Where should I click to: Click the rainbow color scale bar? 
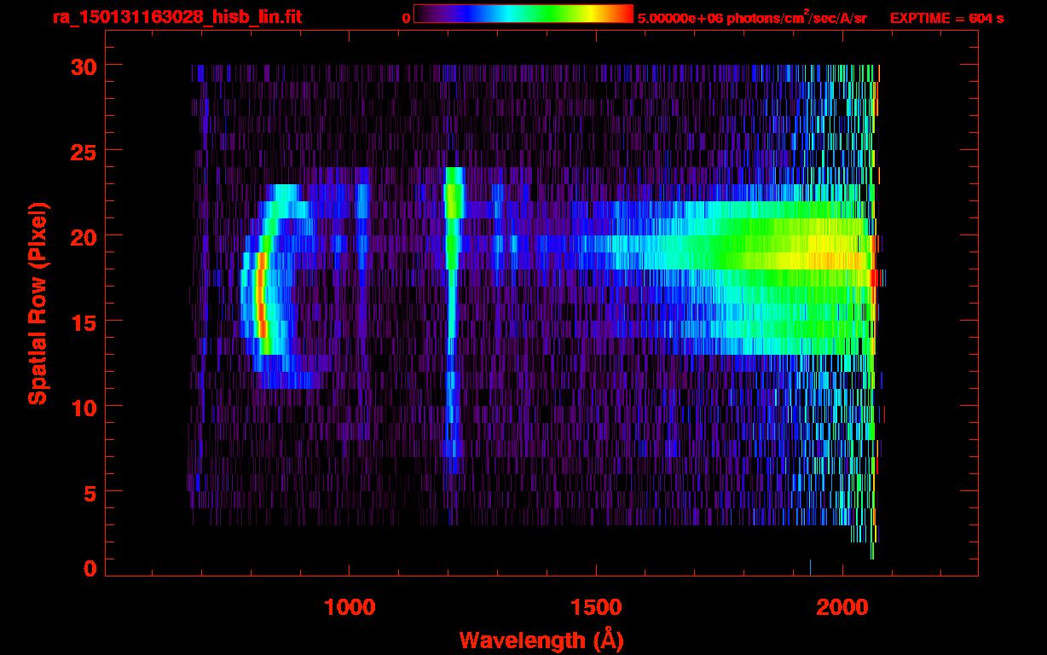(523, 14)
